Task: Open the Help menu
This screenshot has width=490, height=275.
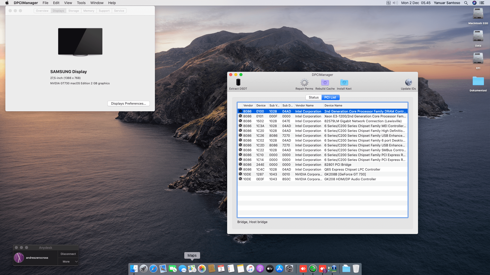Action: [112, 3]
